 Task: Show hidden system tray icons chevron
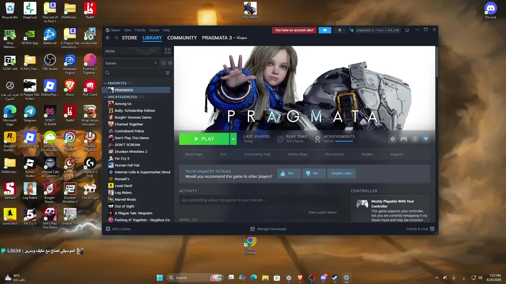pyautogui.click(x=437, y=278)
